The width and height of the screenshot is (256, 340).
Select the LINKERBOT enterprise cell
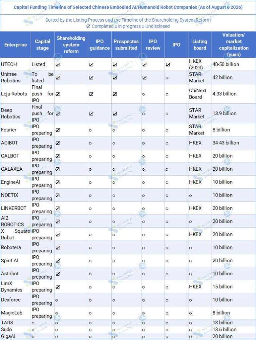(x=15, y=208)
